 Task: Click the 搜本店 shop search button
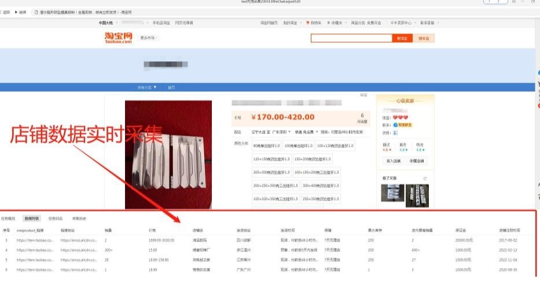click(424, 38)
